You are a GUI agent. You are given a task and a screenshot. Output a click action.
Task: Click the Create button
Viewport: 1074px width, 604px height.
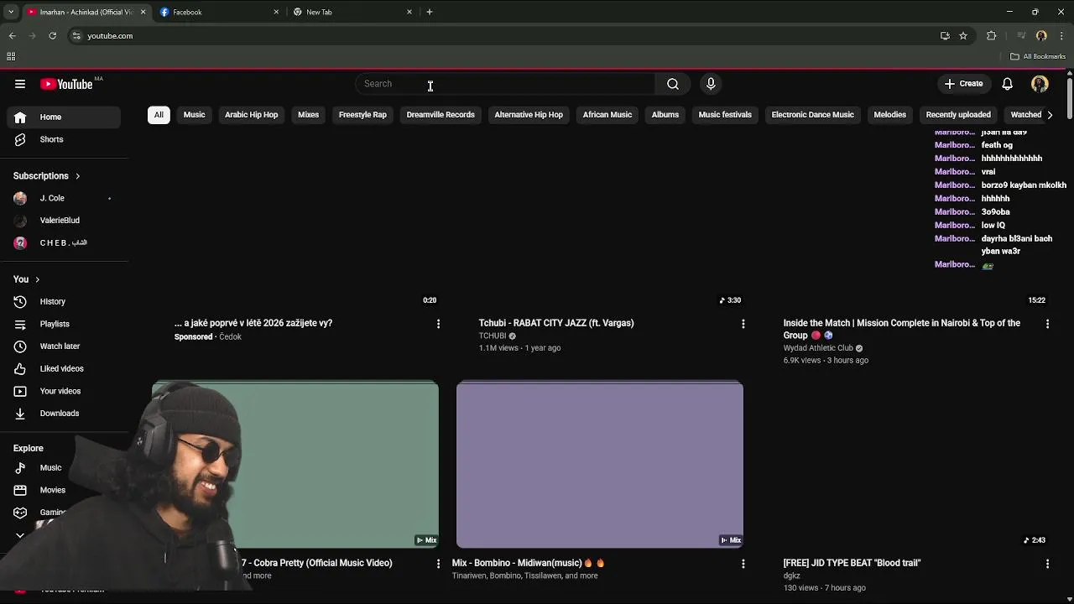[963, 84]
